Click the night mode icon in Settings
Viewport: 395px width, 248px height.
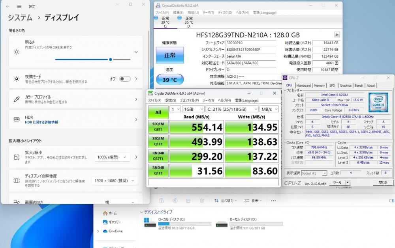17,79
